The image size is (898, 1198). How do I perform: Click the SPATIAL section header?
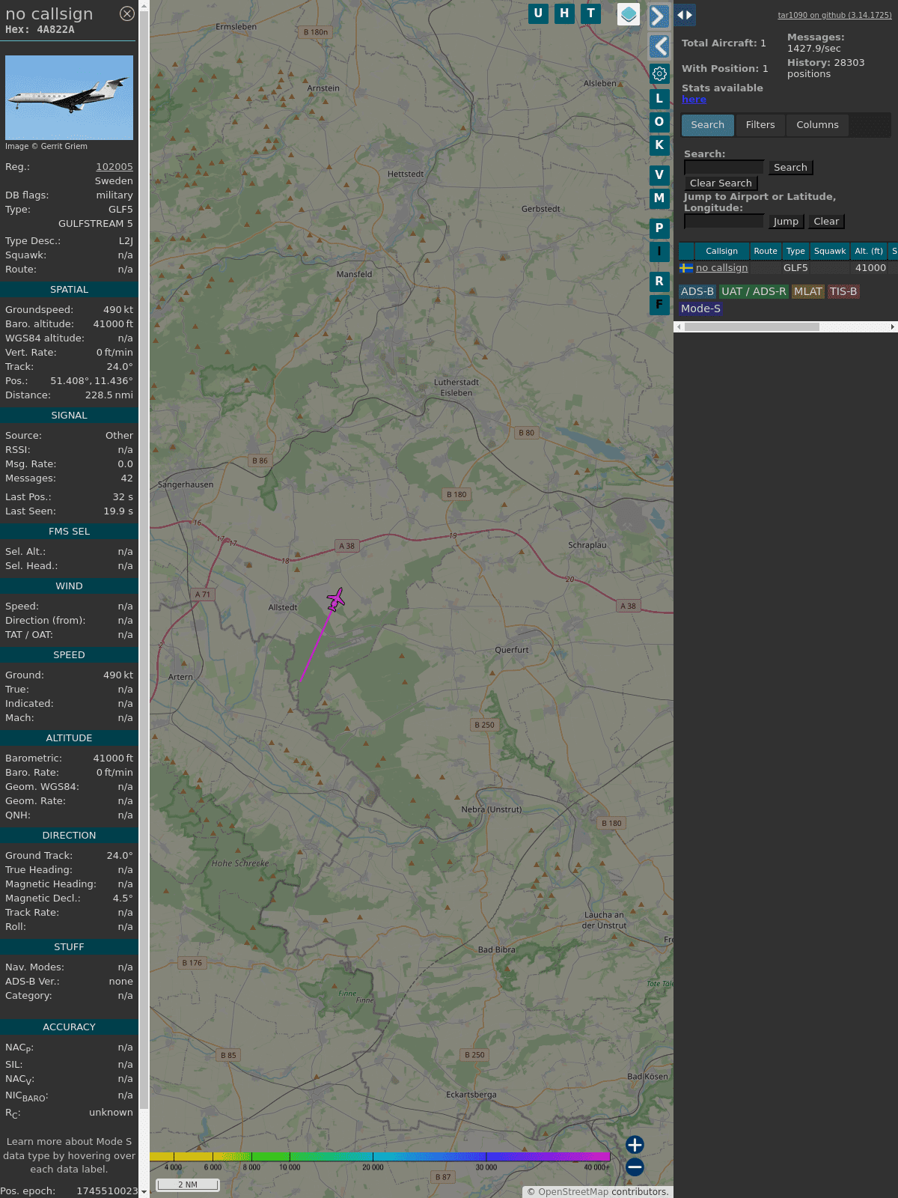[69, 290]
